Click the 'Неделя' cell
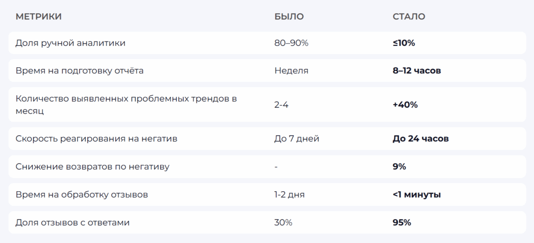Viewport: 534px width, 243px height. pos(291,71)
